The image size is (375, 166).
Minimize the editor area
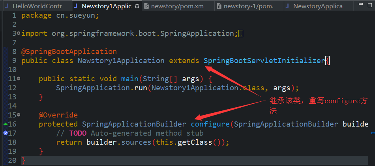[362, 4]
